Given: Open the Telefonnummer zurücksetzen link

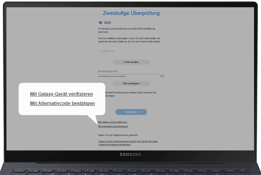Looking at the screenshot, I should (128, 143).
